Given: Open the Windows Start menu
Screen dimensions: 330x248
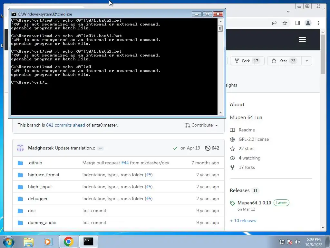Looking at the screenshot, I should click(x=9, y=242).
